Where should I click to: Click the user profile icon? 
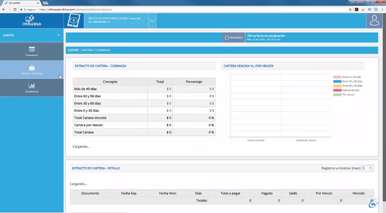(x=374, y=20)
